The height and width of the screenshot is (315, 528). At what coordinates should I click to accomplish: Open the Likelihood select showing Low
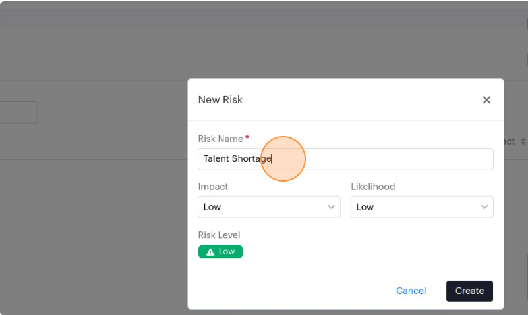(x=417, y=207)
